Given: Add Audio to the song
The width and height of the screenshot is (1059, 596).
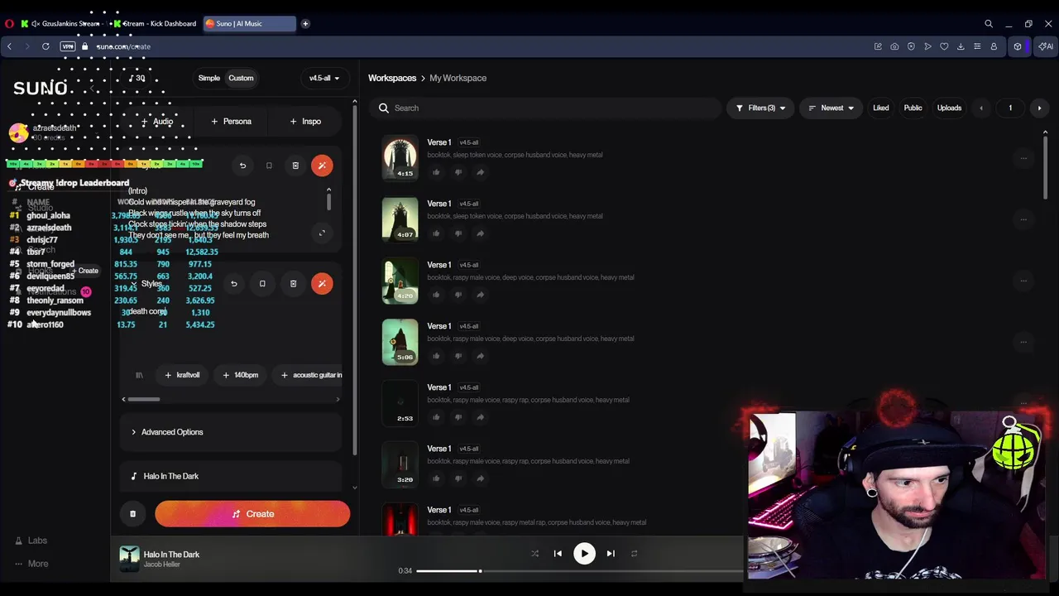Looking at the screenshot, I should (x=156, y=122).
